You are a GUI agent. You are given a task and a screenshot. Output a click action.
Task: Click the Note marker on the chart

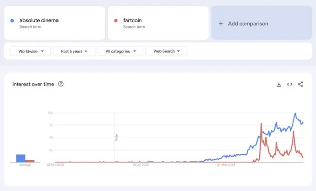[x=116, y=137]
